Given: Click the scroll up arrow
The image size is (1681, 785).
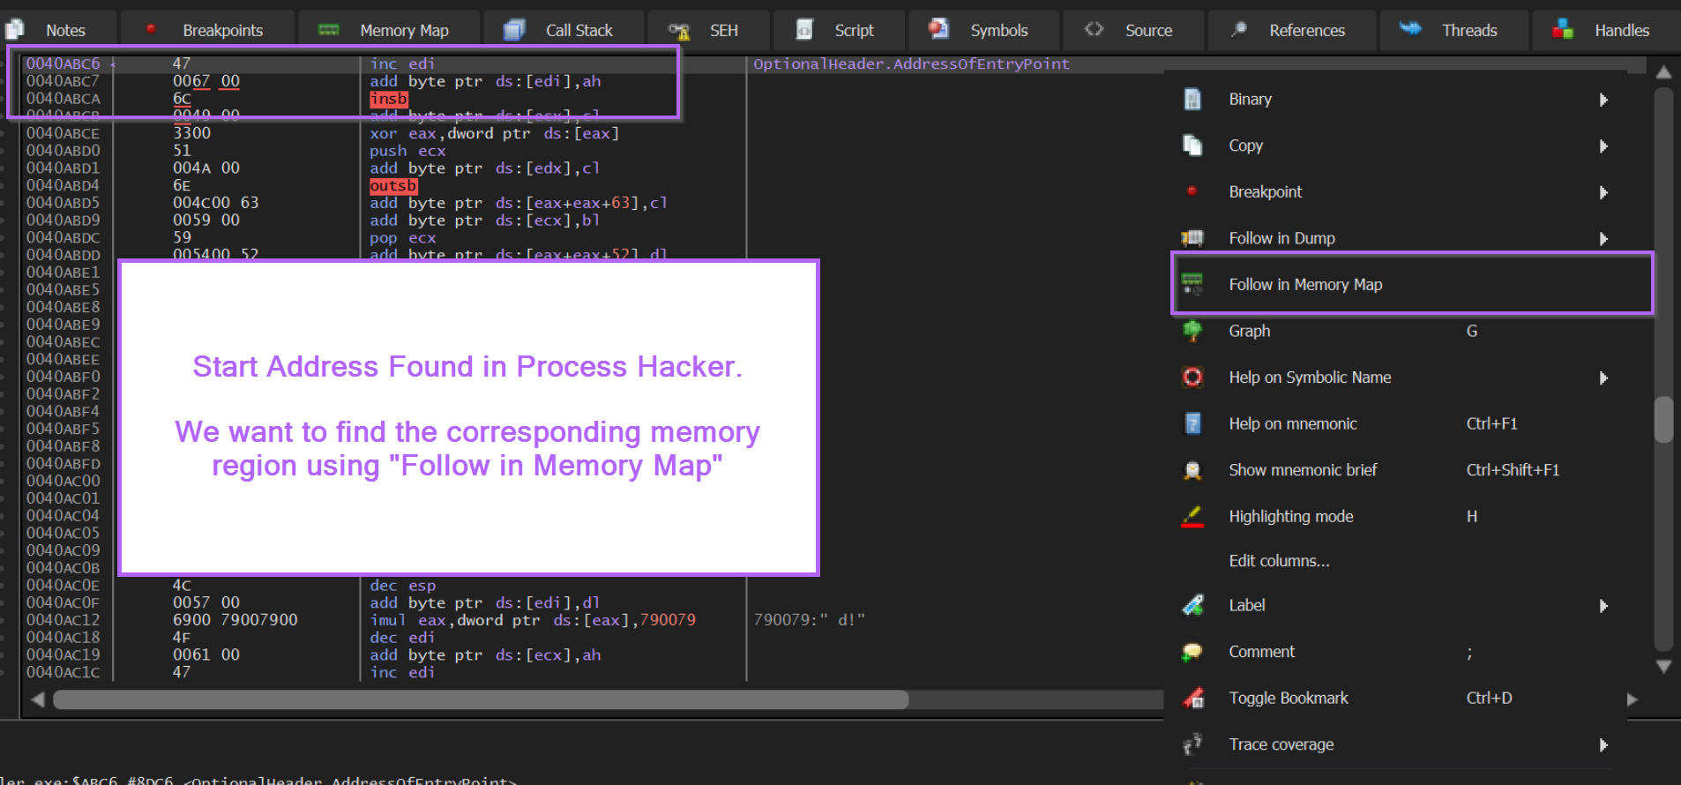Looking at the screenshot, I should [1664, 72].
